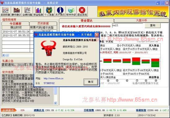Open the 资金雷达 tab

86,21
